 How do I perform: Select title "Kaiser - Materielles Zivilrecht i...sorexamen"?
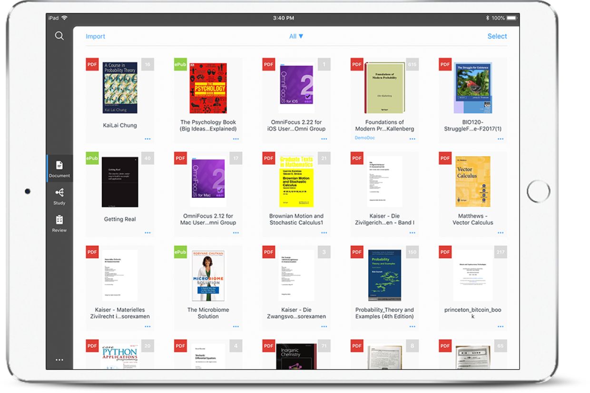[120, 313]
